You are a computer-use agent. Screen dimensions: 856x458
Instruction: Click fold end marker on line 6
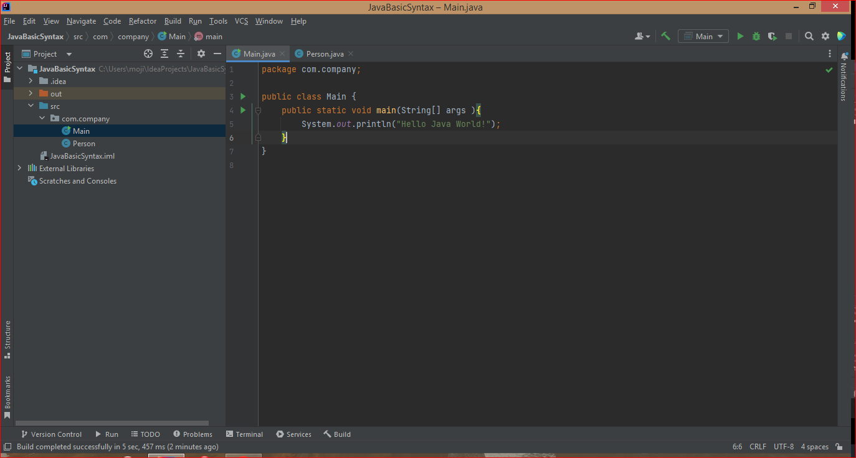[x=258, y=138]
